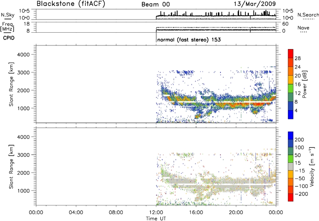Image resolution: width=319 pixels, height=221 pixels.
Task: Click the "Blackstone (fitACF)" plot title
Action: (71, 4)
